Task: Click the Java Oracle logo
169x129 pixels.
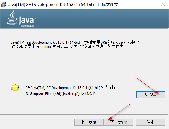Action: (21, 19)
